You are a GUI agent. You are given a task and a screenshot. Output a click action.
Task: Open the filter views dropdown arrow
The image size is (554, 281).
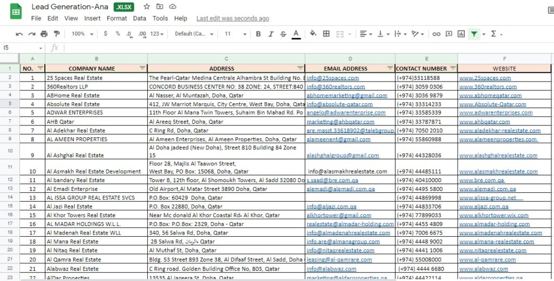[484, 34]
